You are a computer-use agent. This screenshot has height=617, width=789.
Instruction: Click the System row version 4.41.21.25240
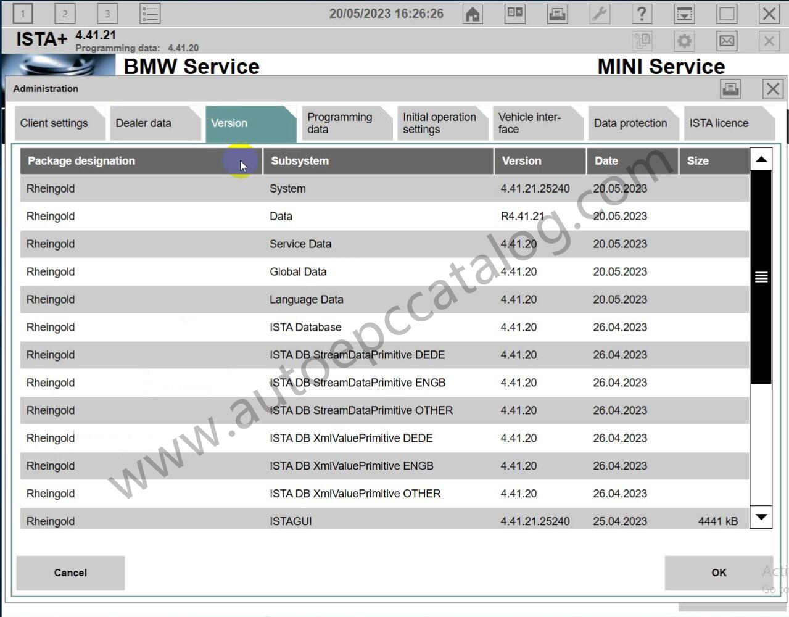point(535,189)
